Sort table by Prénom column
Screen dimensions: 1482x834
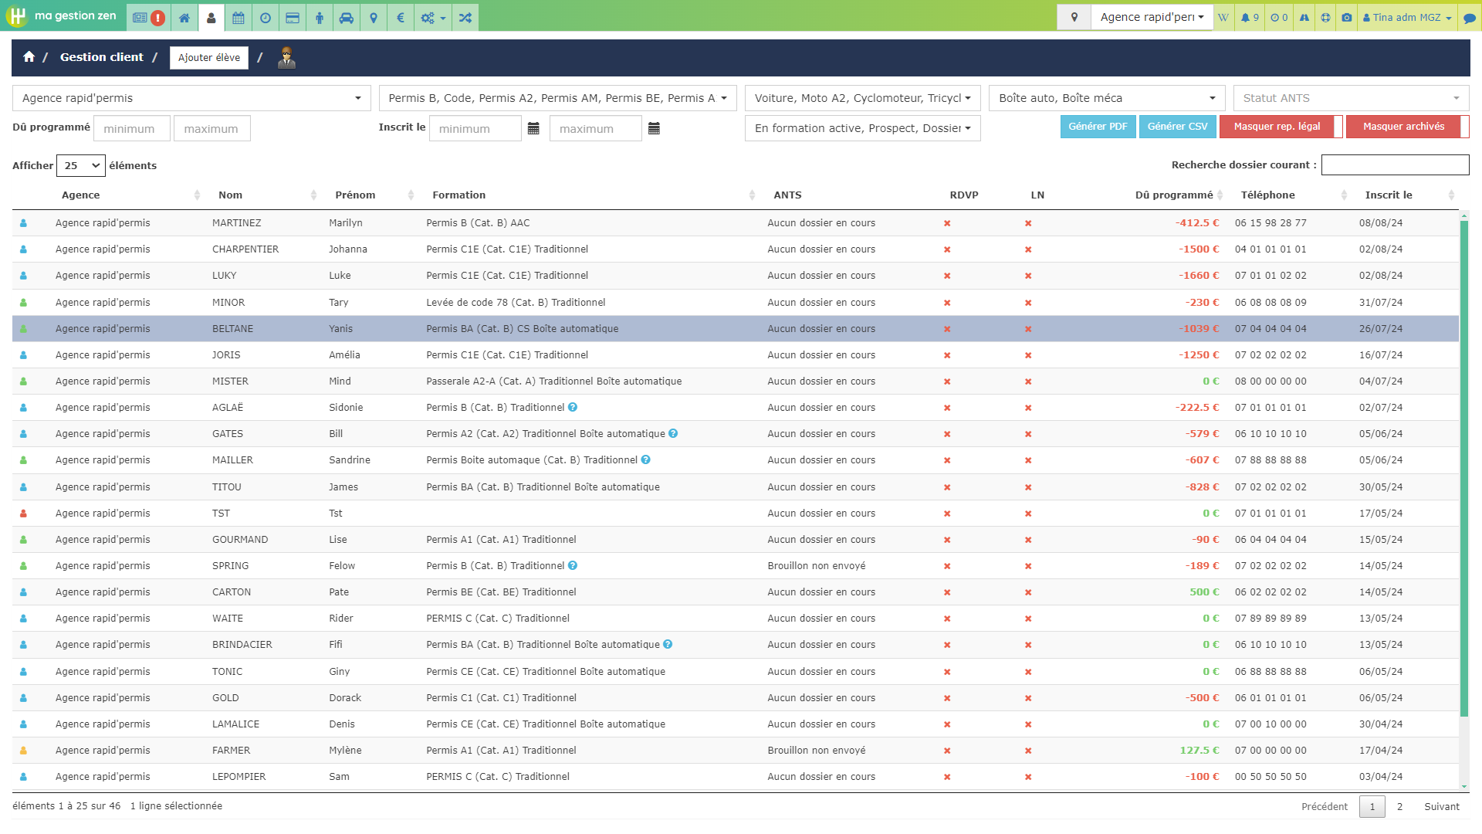coord(374,195)
